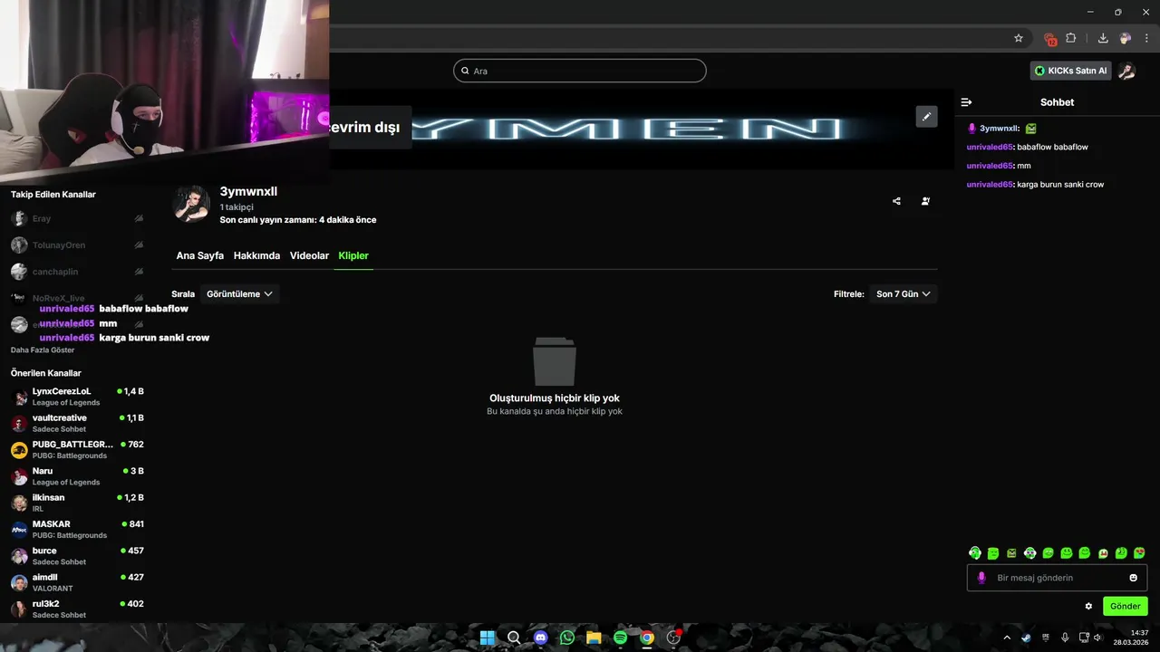
Task: Open the emoji picker in chat input
Action: pyautogui.click(x=1133, y=578)
